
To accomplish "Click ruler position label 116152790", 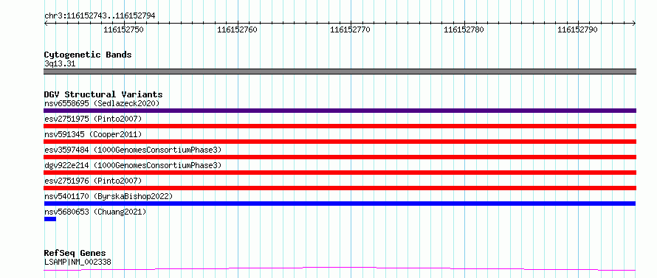I will pyautogui.click(x=577, y=29).
